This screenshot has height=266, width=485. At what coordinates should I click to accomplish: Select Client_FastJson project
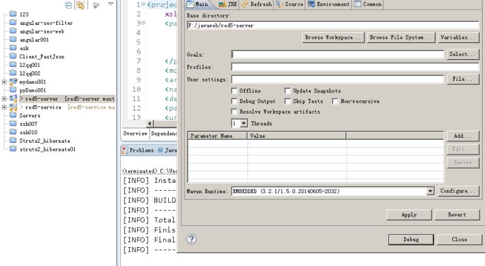click(x=42, y=56)
